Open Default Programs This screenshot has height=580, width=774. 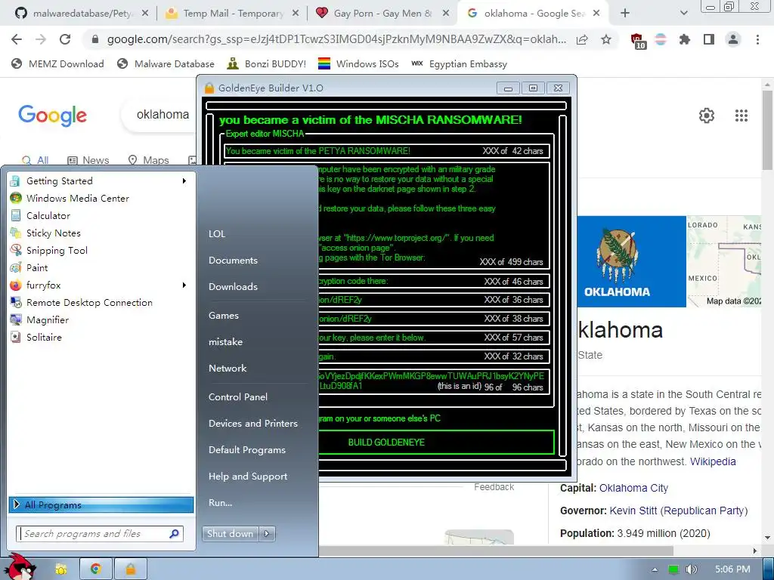(247, 450)
